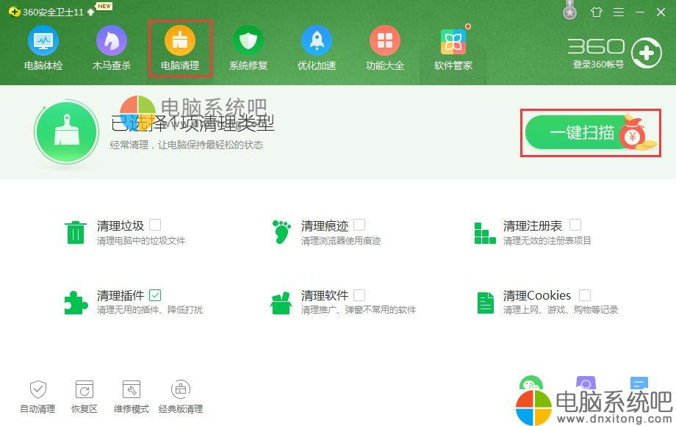Open the 系统修复 shield icon

point(248,40)
